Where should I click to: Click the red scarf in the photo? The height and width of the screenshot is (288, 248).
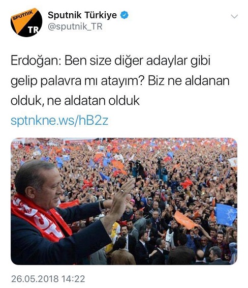(x=41, y=219)
